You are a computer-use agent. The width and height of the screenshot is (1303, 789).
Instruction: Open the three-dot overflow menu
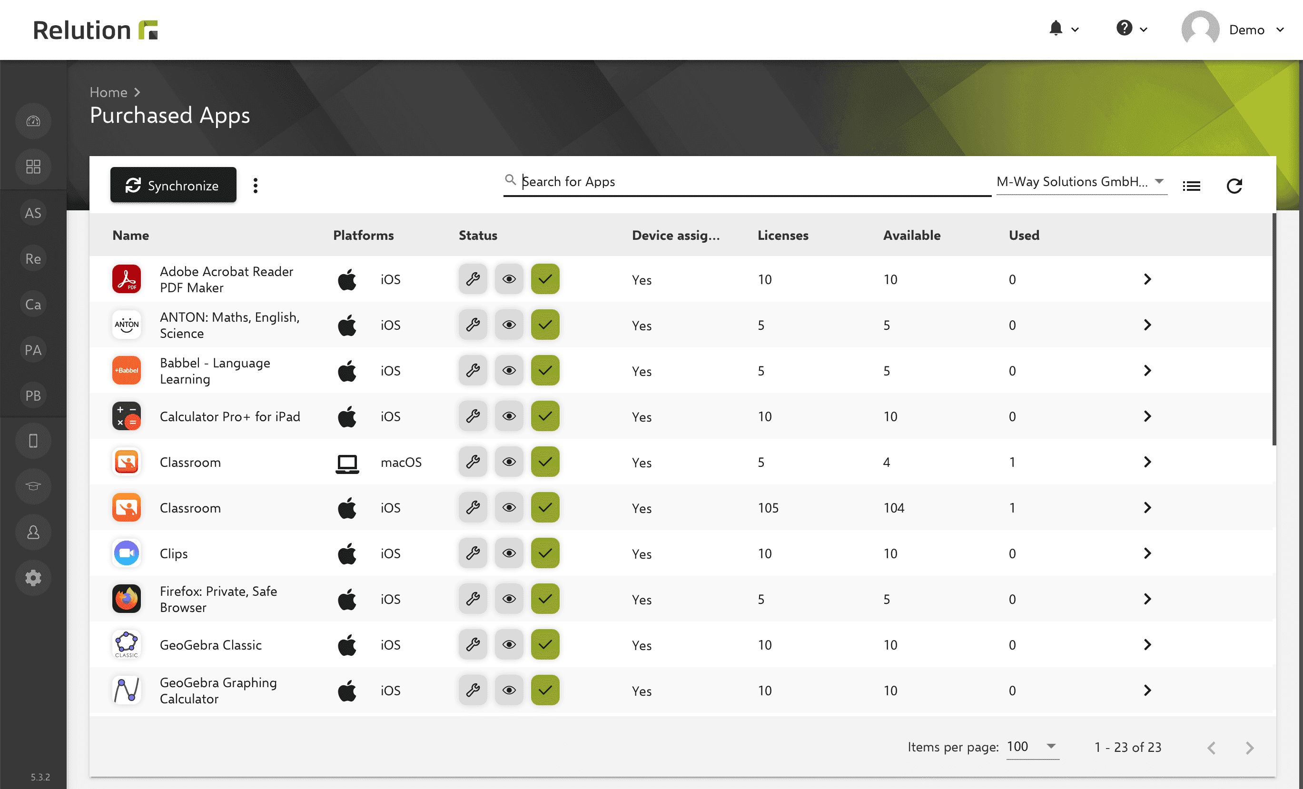click(x=255, y=185)
